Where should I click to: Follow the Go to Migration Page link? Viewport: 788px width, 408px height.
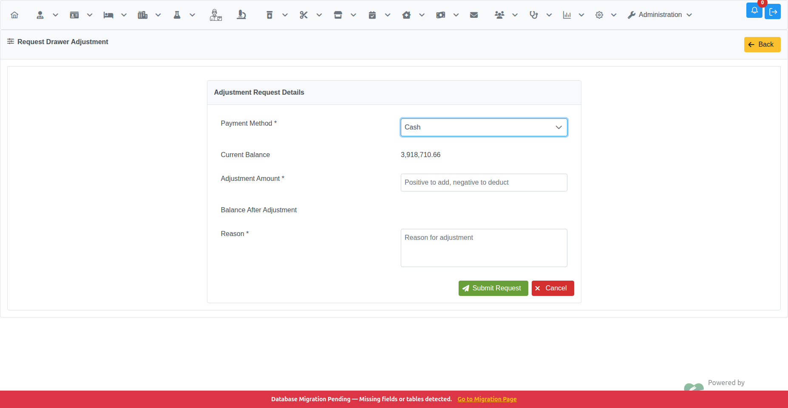pyautogui.click(x=487, y=399)
